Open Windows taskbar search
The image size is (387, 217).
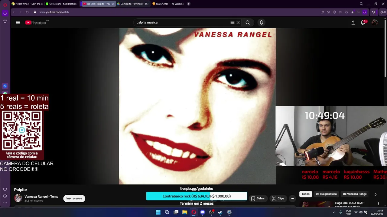coord(167,212)
